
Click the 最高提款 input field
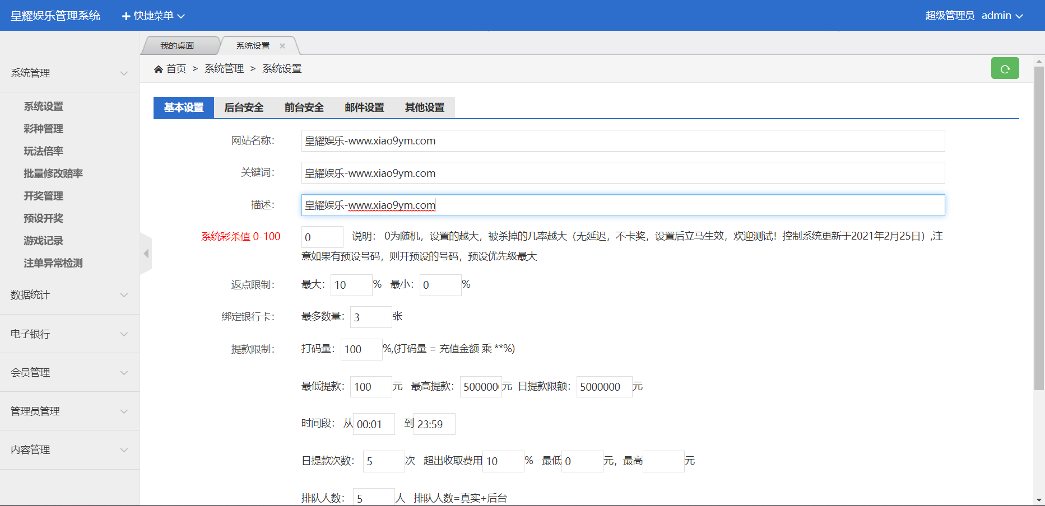[481, 387]
